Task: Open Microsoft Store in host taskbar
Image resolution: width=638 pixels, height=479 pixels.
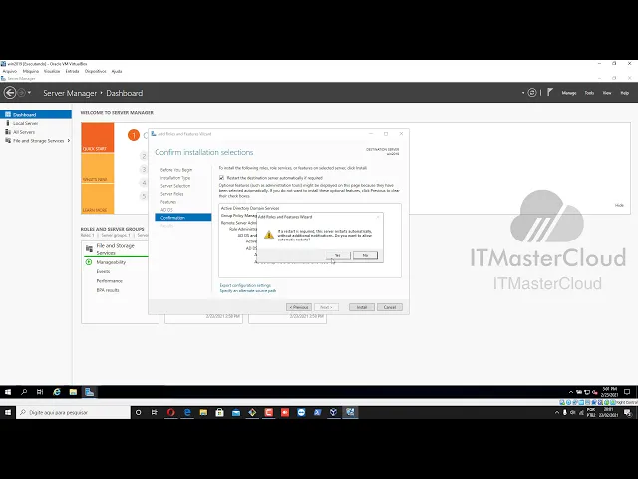Action: tap(219, 412)
